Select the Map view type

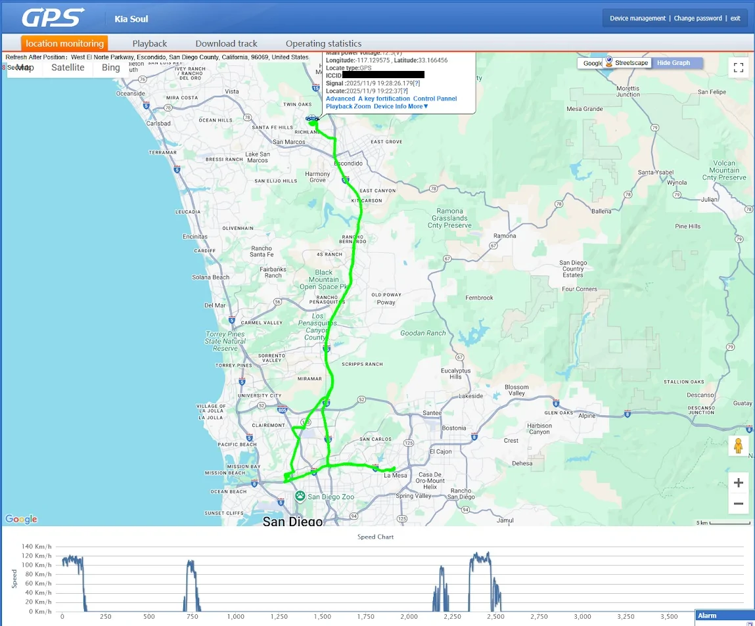pyautogui.click(x=25, y=68)
